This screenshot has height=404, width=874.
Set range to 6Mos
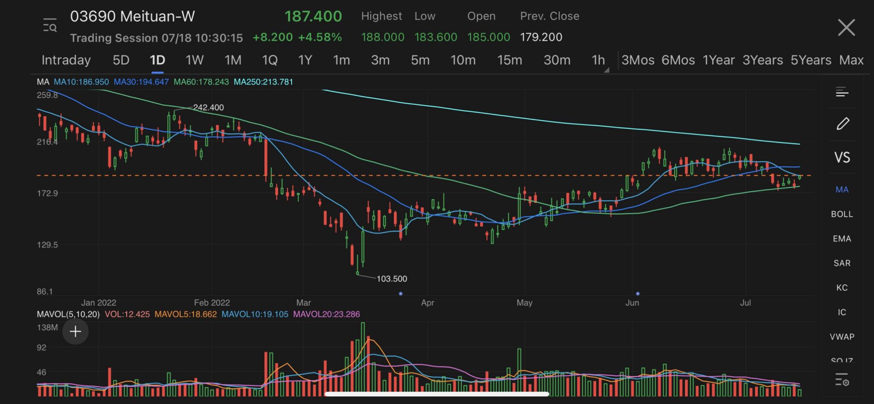click(678, 60)
